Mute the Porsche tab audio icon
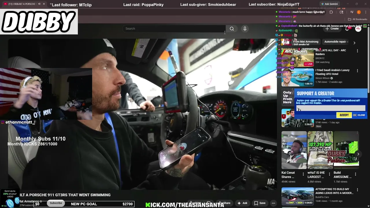 point(39,4)
